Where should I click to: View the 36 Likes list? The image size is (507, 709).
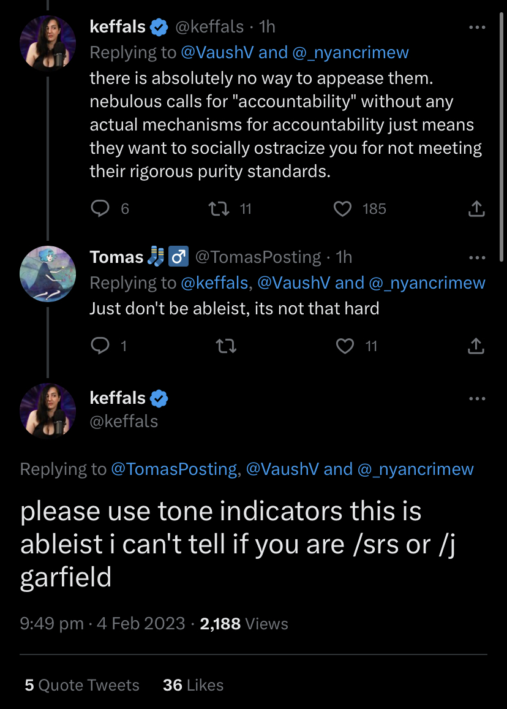click(193, 685)
